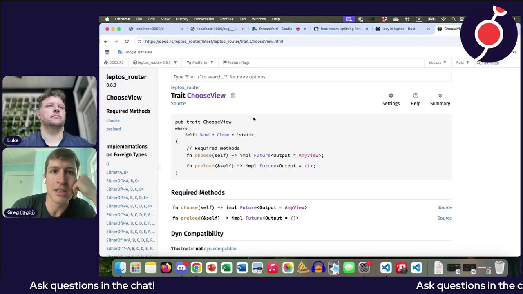Jump to preload in sidebar
This screenshot has width=523, height=294.
click(114, 129)
